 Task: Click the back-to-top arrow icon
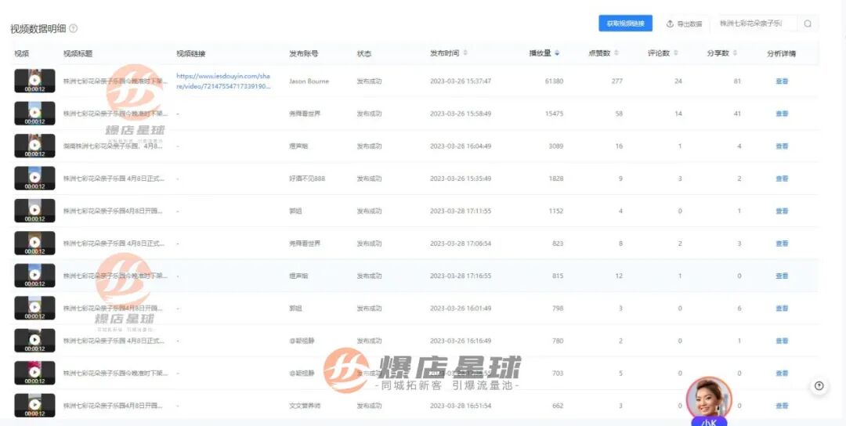pyautogui.click(x=819, y=385)
